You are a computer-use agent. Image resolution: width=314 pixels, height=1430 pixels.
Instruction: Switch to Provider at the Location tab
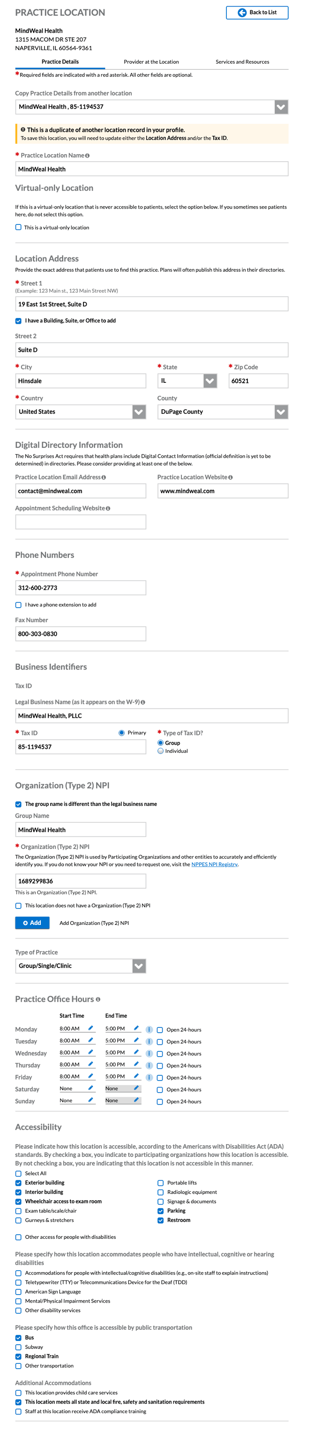pyautogui.click(x=151, y=62)
